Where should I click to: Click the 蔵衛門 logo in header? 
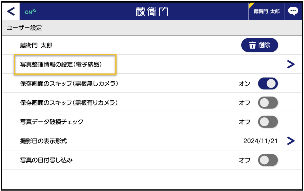152,12
